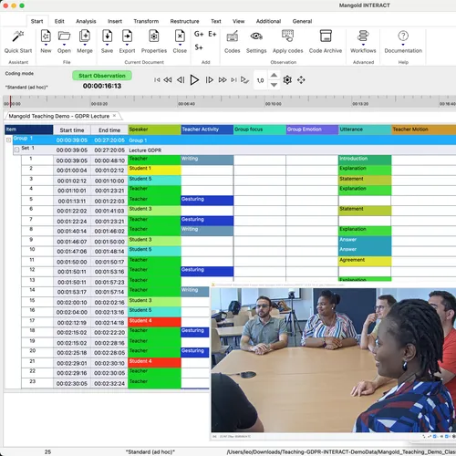The width and height of the screenshot is (456, 456).
Task: Open the Workflows dropdown arrow
Action: (363, 45)
